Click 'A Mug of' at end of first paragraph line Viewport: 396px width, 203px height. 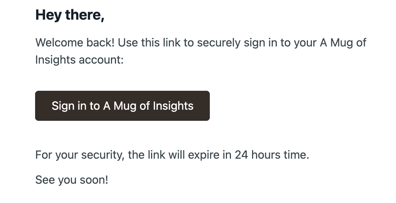[343, 43]
